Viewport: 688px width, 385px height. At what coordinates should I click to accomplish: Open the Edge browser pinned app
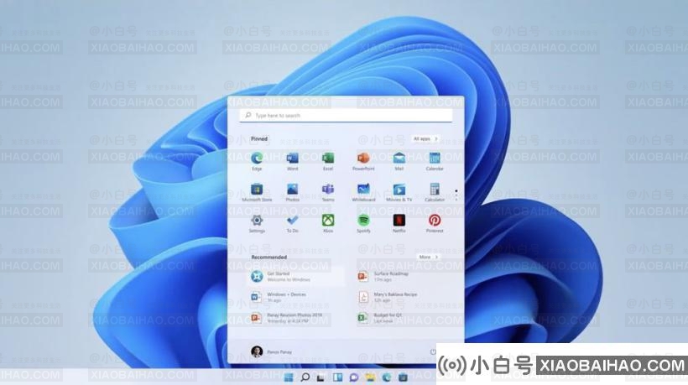tap(257, 161)
